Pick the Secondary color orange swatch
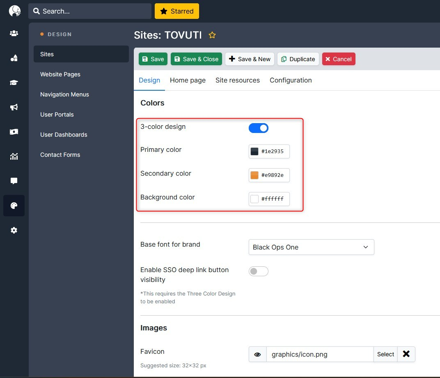The height and width of the screenshot is (378, 440). (x=254, y=175)
